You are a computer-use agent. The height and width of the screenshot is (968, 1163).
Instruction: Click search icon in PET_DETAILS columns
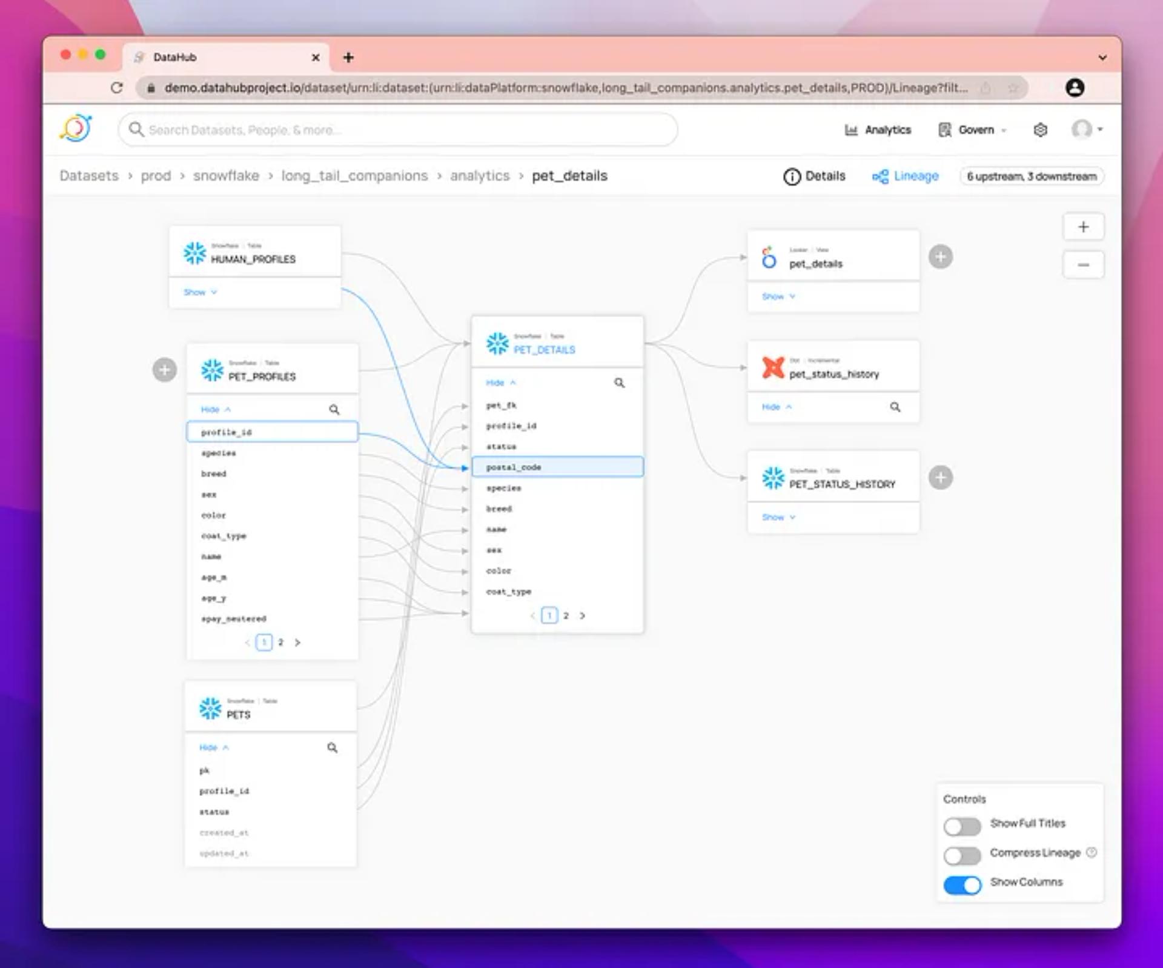[619, 383]
